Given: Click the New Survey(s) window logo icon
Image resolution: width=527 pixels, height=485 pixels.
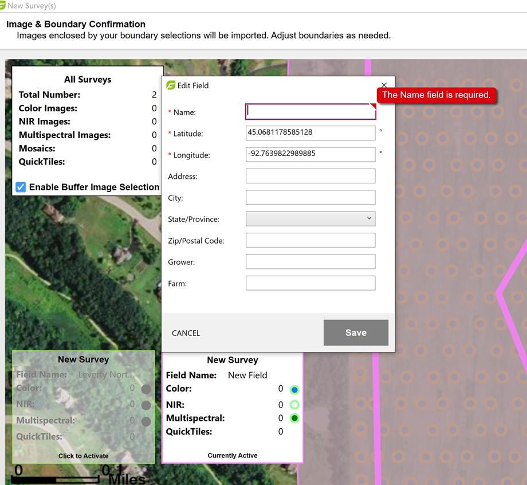Looking at the screenshot, I should click(2, 6).
